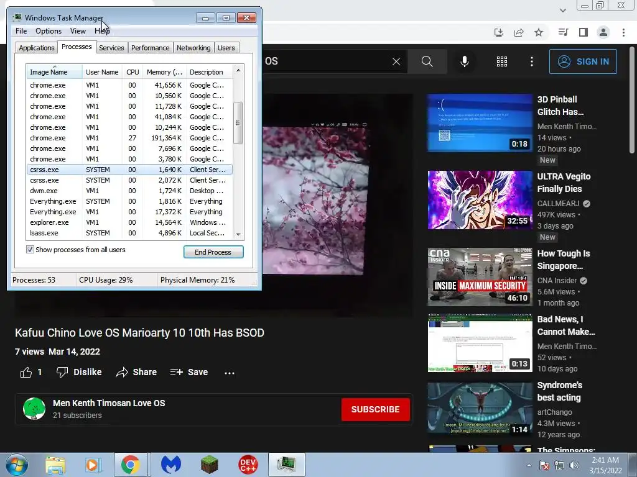
Task: Open the View menu in Task Manager
Action: pyautogui.click(x=78, y=31)
